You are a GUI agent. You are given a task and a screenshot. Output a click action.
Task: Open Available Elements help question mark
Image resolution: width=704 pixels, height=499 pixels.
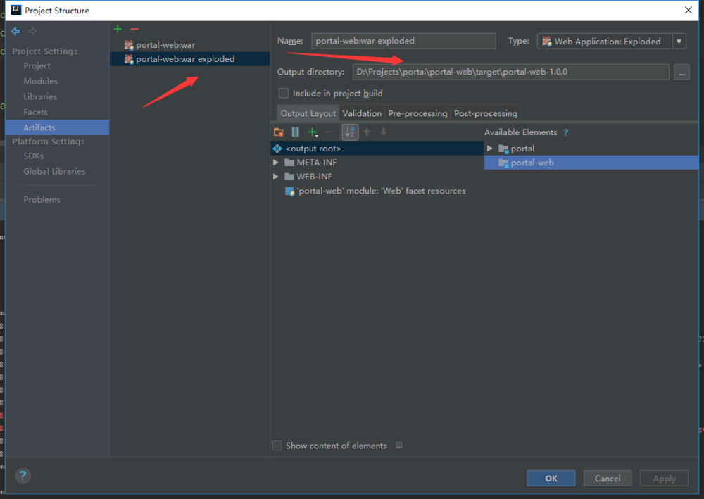coord(566,132)
